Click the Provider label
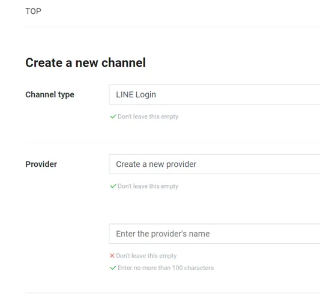 (41, 164)
